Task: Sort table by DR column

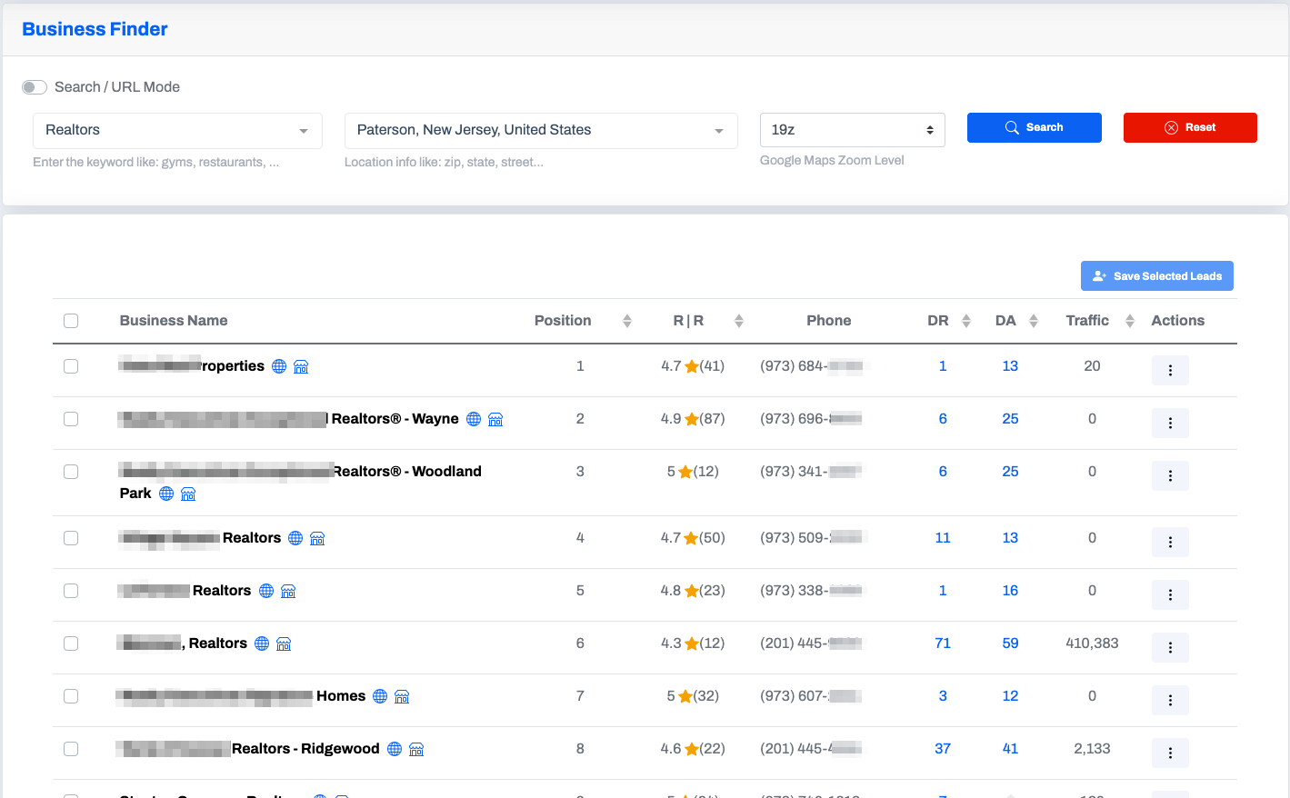Action: (x=966, y=321)
